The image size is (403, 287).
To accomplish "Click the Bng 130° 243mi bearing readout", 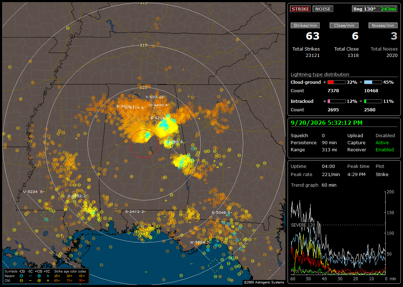I will 374,9.
